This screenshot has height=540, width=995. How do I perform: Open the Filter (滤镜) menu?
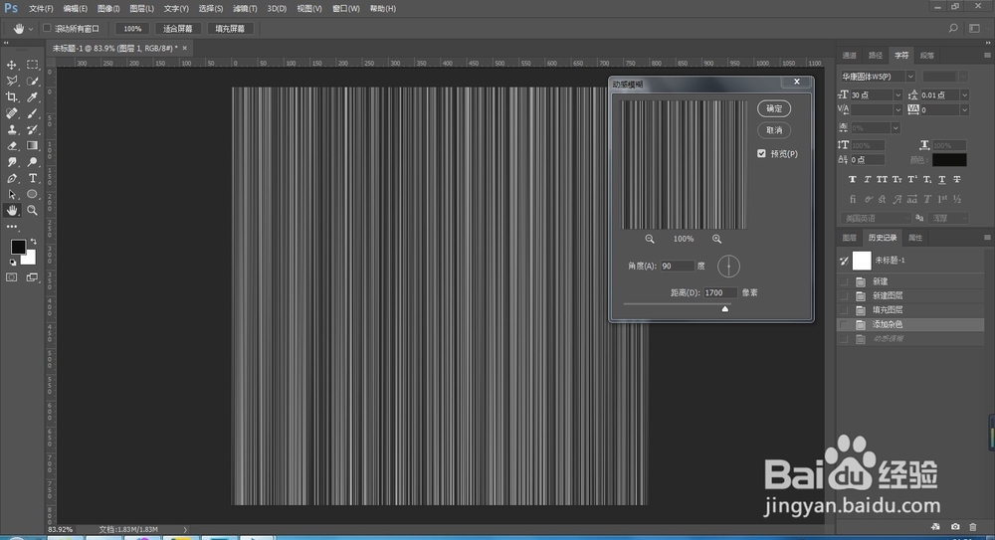[245, 9]
